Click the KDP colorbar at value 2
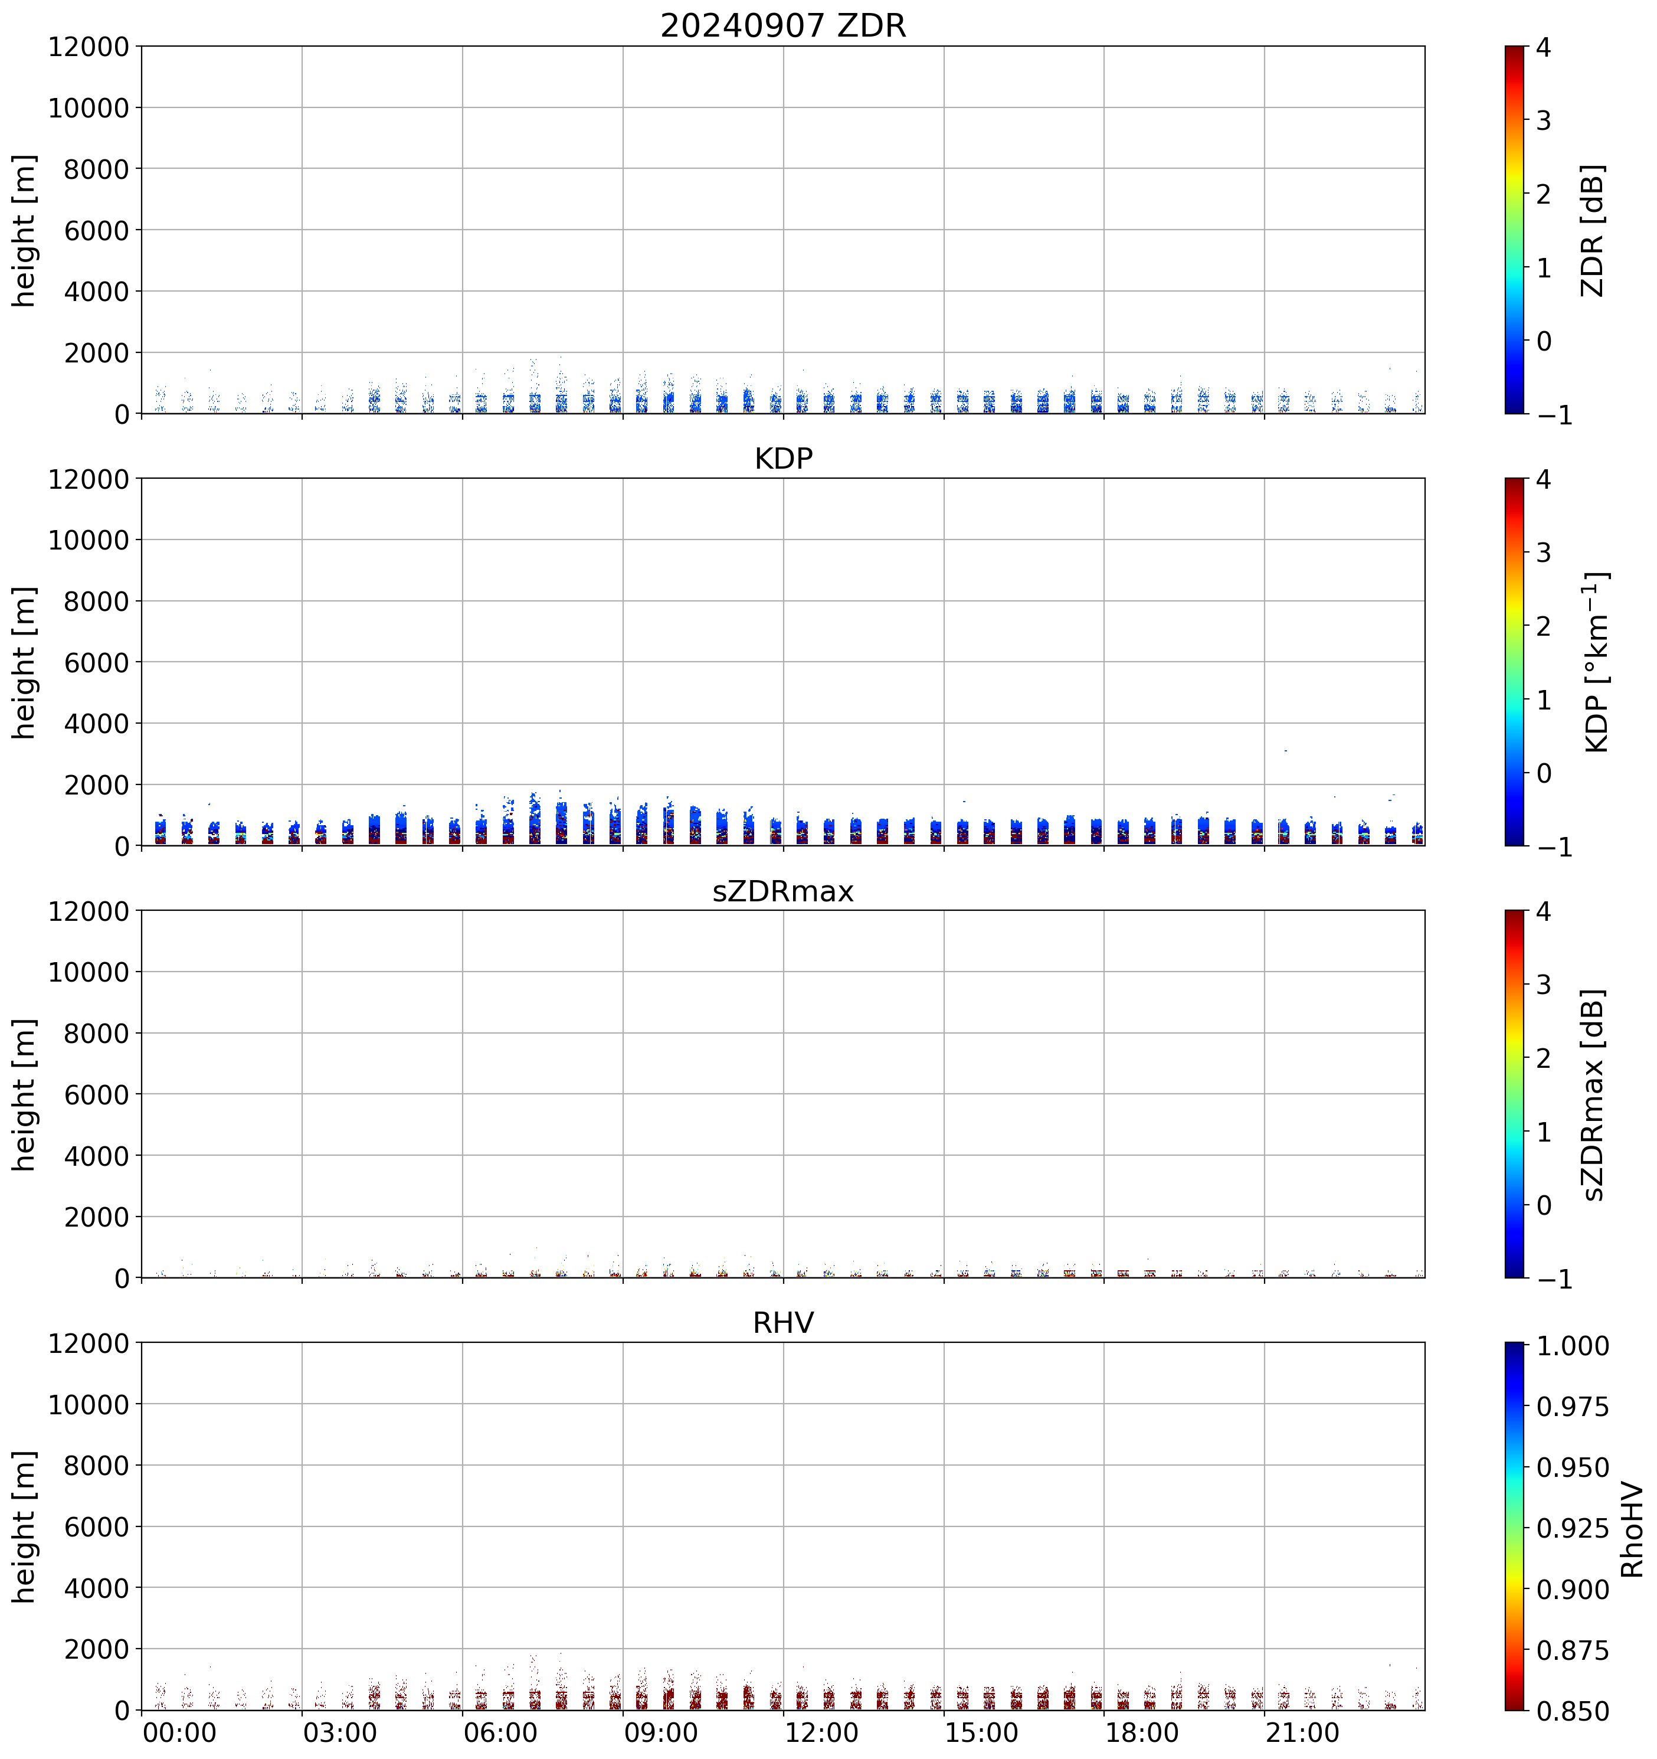The height and width of the screenshot is (1759, 1657). pyautogui.click(x=1515, y=626)
